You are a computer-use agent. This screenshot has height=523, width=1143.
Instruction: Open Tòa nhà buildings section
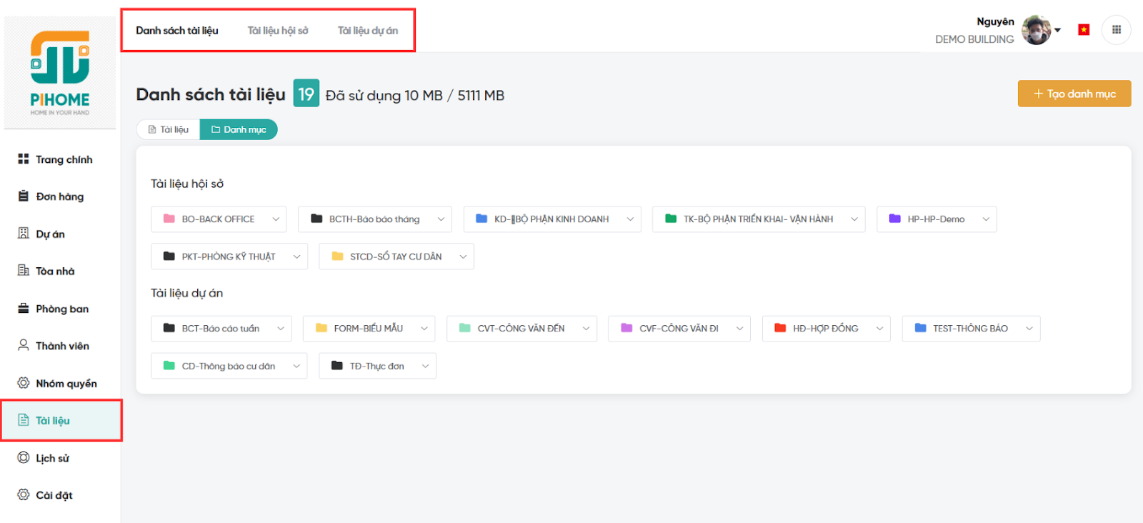tap(55, 272)
